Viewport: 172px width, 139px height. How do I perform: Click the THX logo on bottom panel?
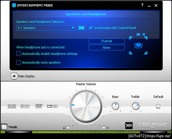pos(12,106)
